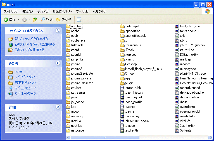Image resolution: width=214 pixels, height=141 pixels.
Task: Select the .gnome2_private folder name
Action: point(82,74)
